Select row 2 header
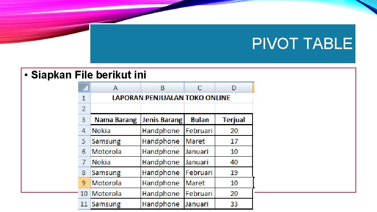The width and height of the screenshot is (377, 212). click(84, 108)
